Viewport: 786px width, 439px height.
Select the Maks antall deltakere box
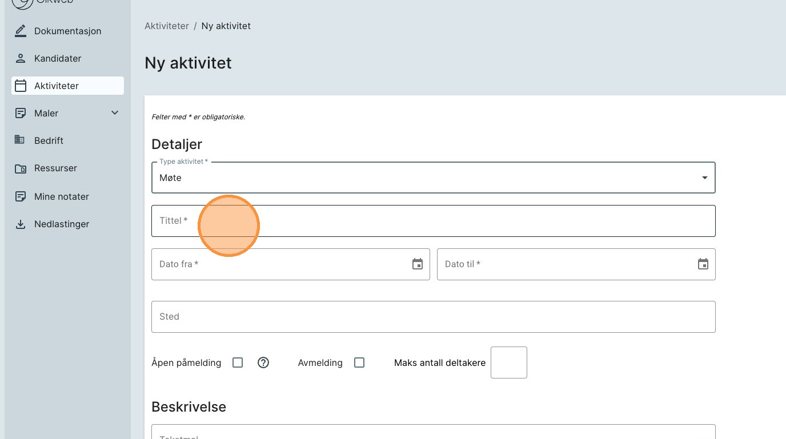click(508, 363)
